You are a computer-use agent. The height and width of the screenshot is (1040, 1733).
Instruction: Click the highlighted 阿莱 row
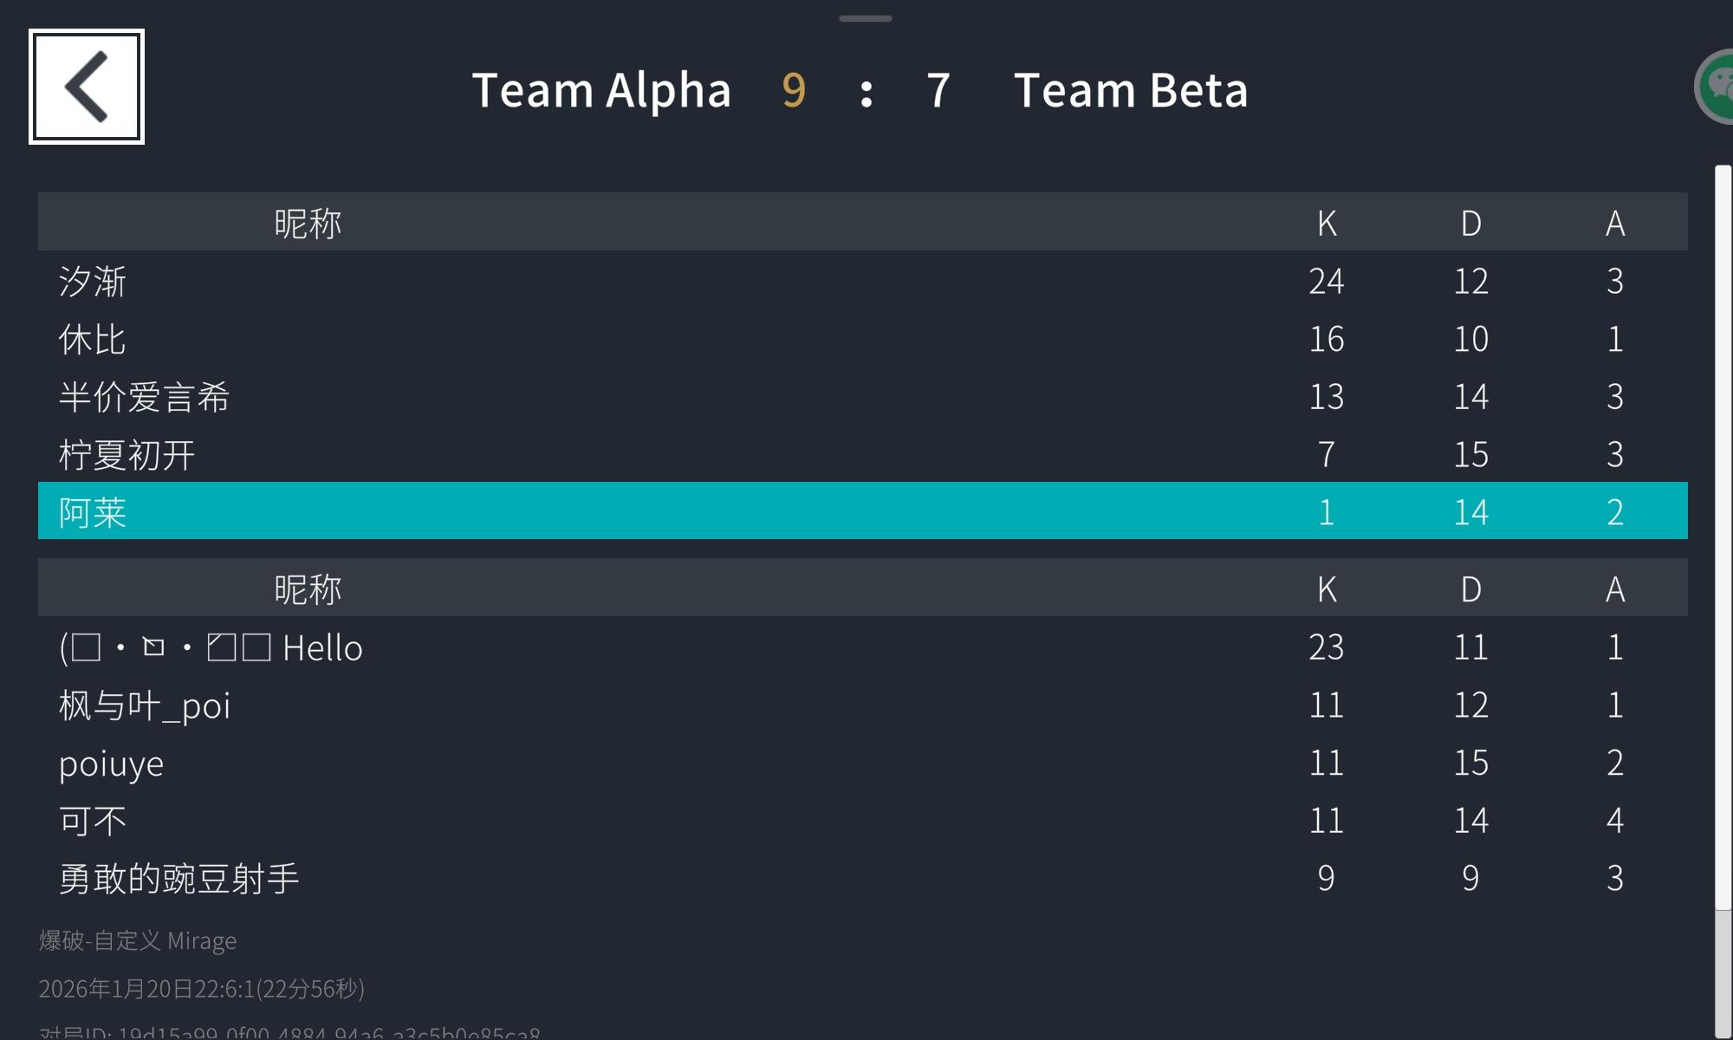pos(862,511)
